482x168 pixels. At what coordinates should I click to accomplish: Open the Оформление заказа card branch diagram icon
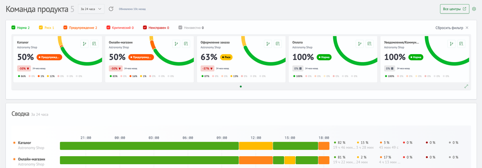click(x=268, y=44)
